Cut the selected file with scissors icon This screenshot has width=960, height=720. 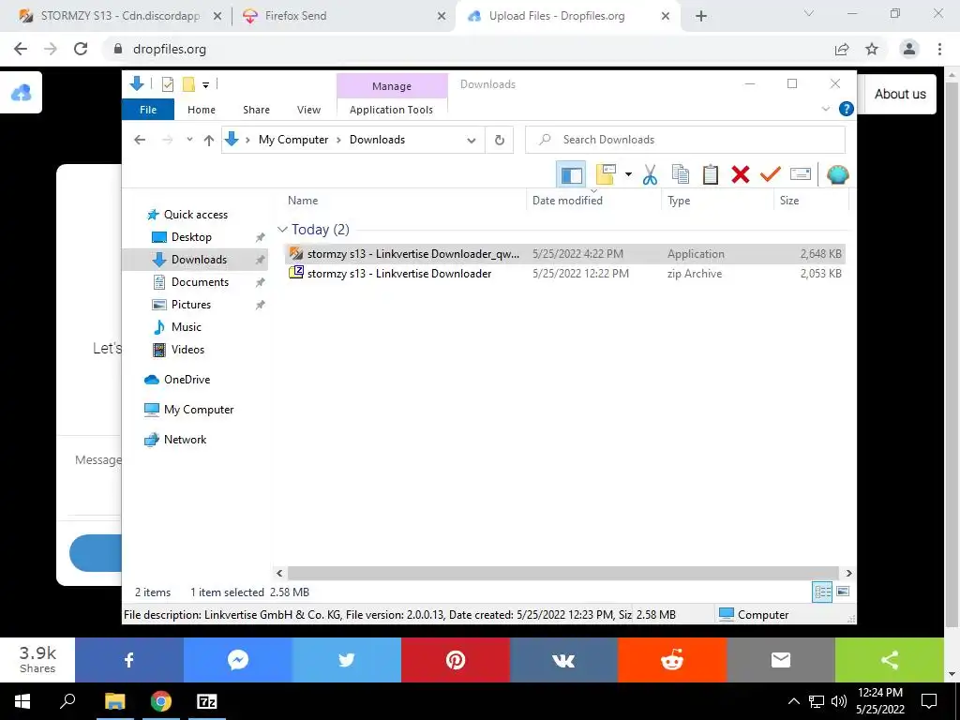point(650,174)
